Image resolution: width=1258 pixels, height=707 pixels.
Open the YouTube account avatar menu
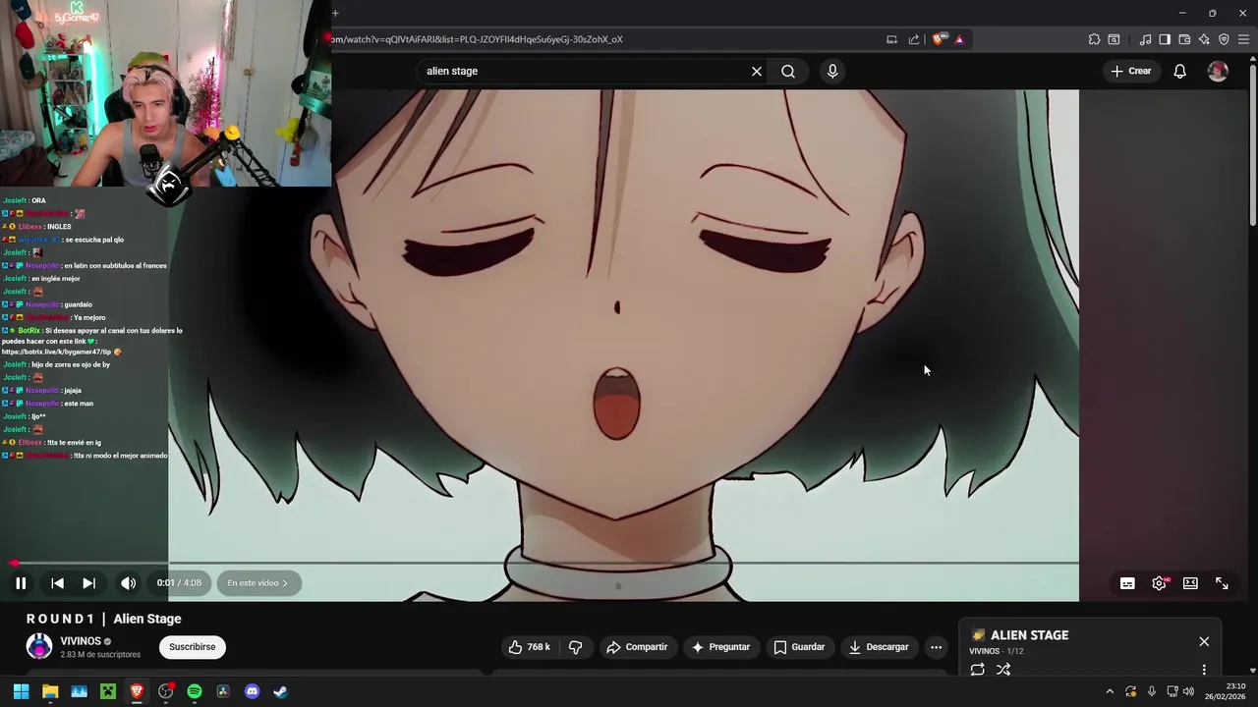tap(1218, 71)
